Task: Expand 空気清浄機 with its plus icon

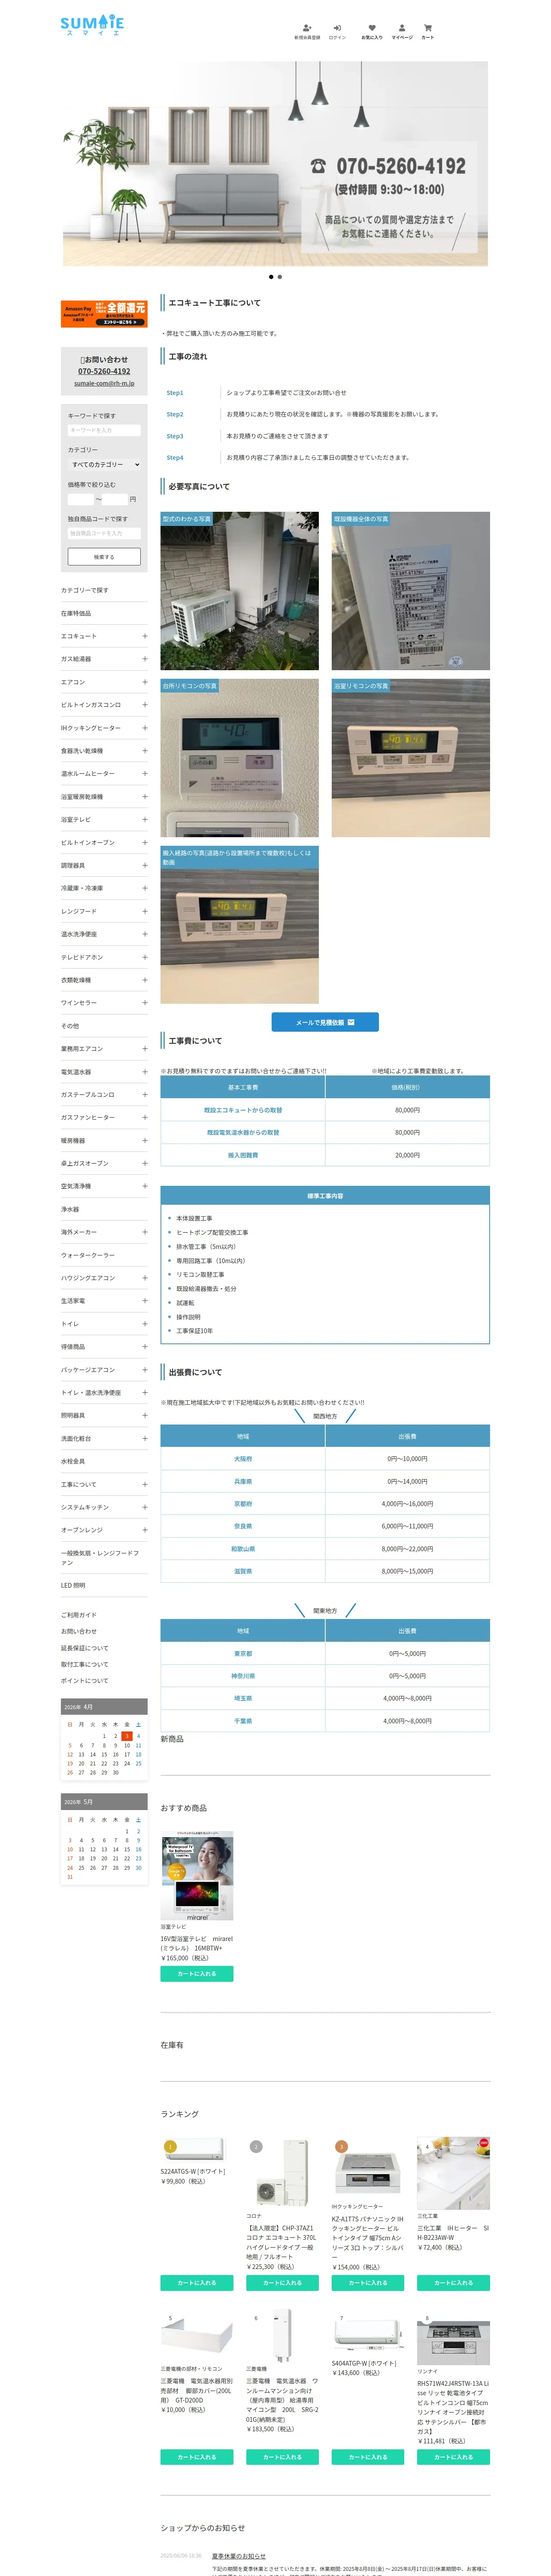Action: coord(144,1186)
